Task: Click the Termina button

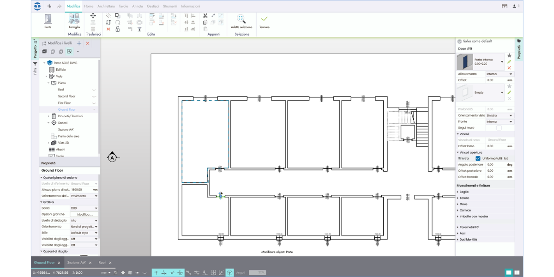Action: [264, 22]
